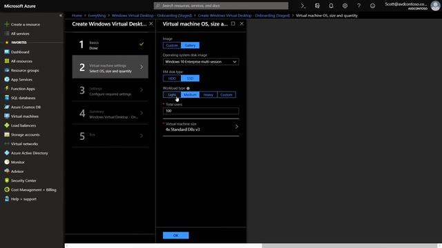Viewport: 442px width, 248px height.
Task: Click the Create a resource plus icon
Action: click(x=7, y=25)
